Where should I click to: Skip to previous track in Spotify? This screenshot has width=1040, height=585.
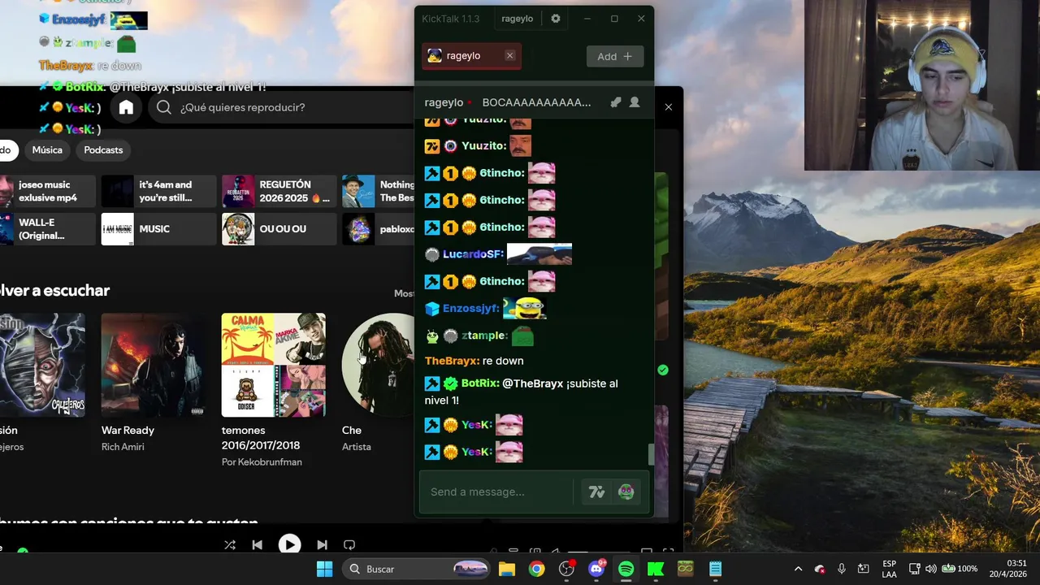click(258, 545)
